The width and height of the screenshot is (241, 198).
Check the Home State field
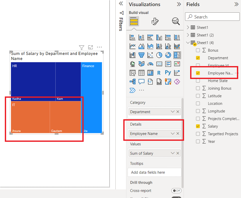pos(198,81)
